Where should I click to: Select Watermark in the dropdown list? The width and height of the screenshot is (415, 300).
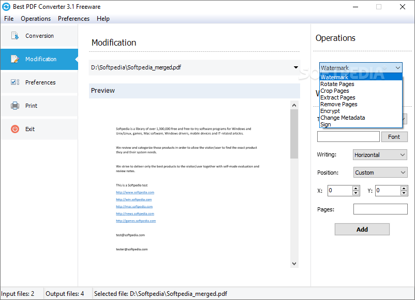(361, 77)
